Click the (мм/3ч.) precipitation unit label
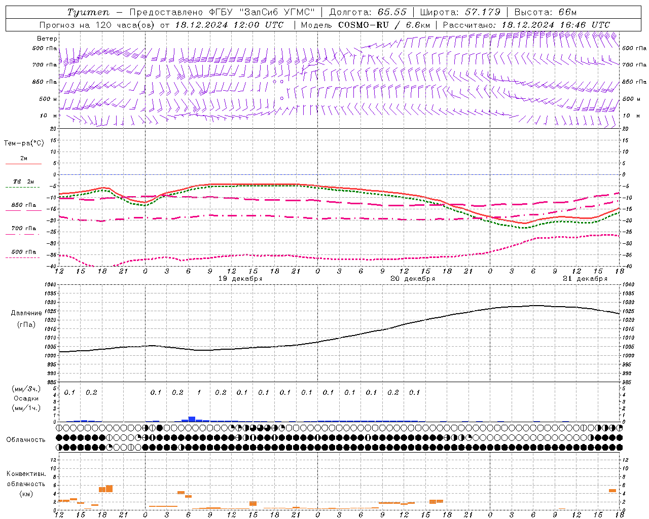Screen dimensions: 649x519 click(x=26, y=389)
